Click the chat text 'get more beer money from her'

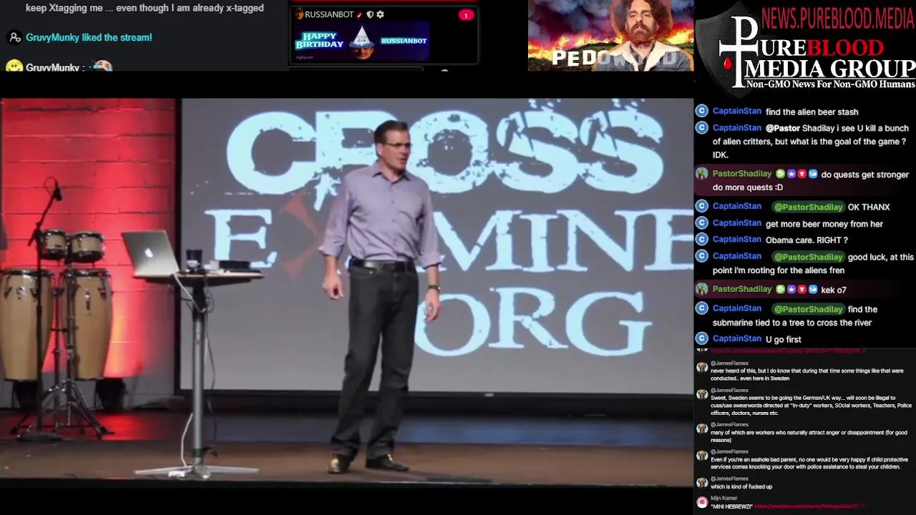coord(824,224)
